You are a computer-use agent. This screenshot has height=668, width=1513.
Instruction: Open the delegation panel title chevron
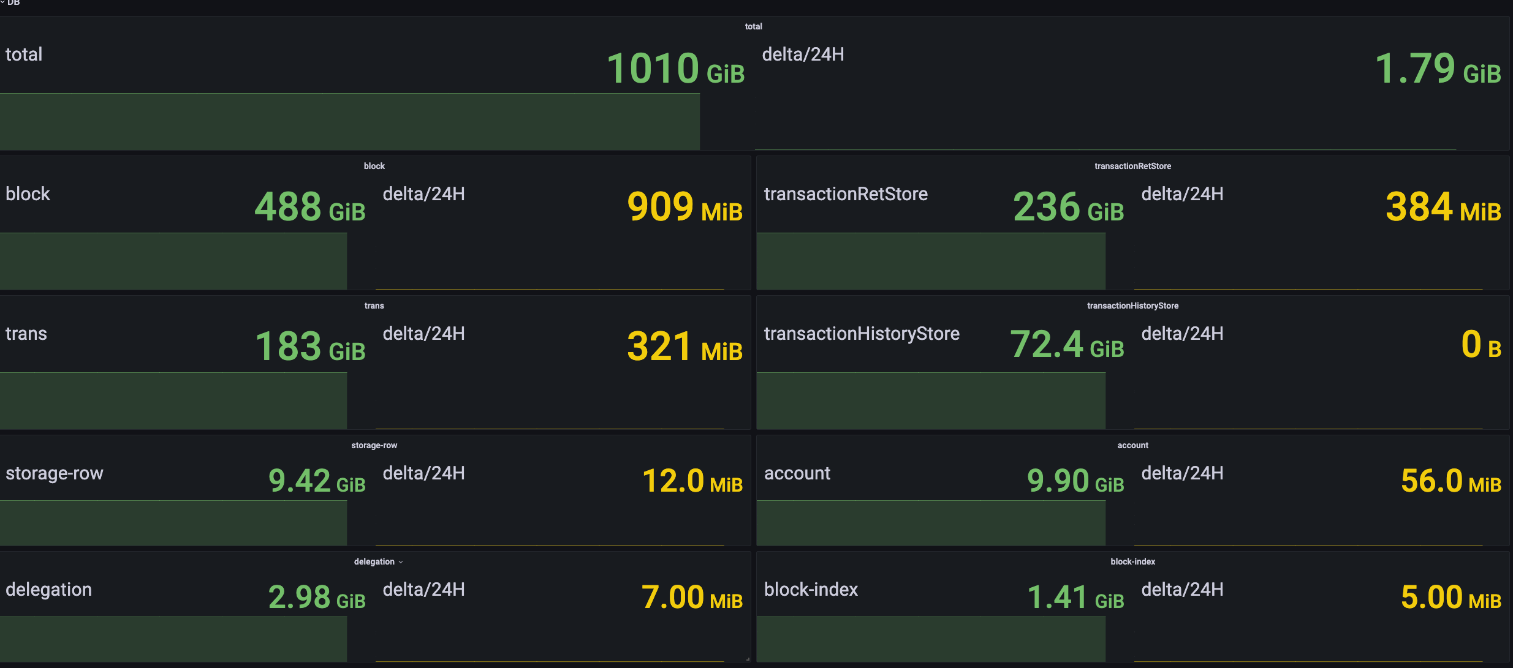pyautogui.click(x=401, y=562)
